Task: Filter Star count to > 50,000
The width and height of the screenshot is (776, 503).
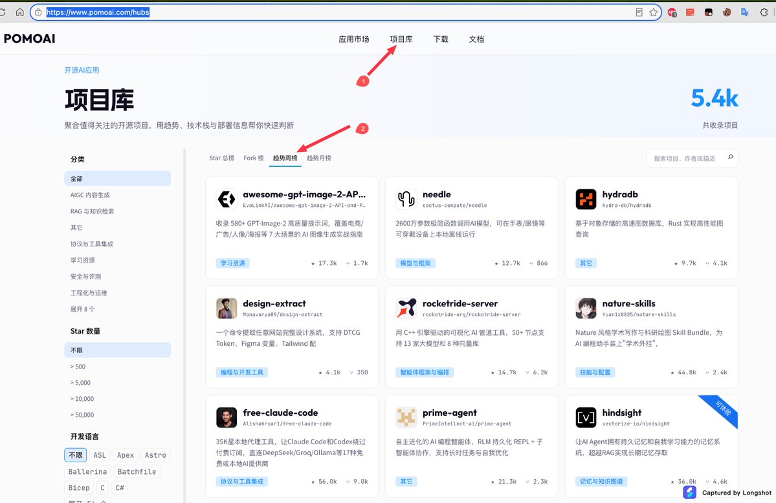Action: [82, 415]
